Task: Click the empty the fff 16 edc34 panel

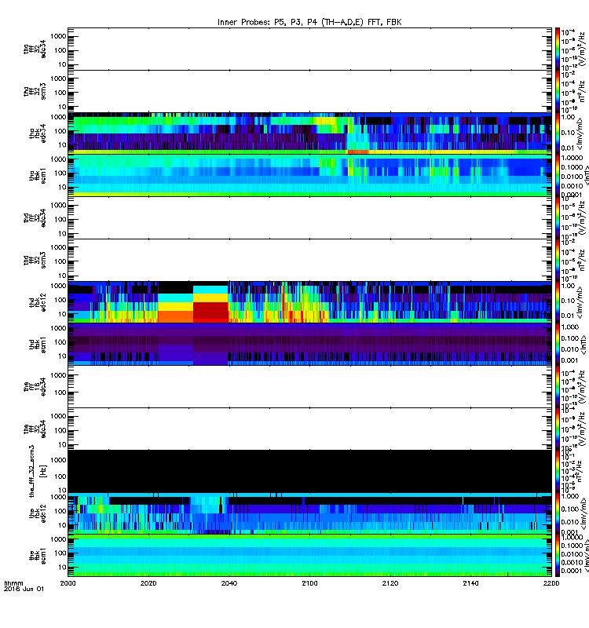Action: [x=309, y=387]
